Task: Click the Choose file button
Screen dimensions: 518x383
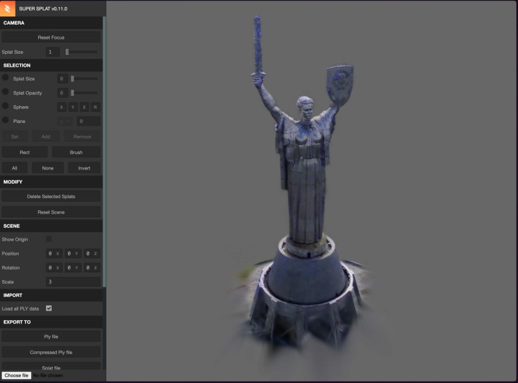Action: click(x=17, y=375)
